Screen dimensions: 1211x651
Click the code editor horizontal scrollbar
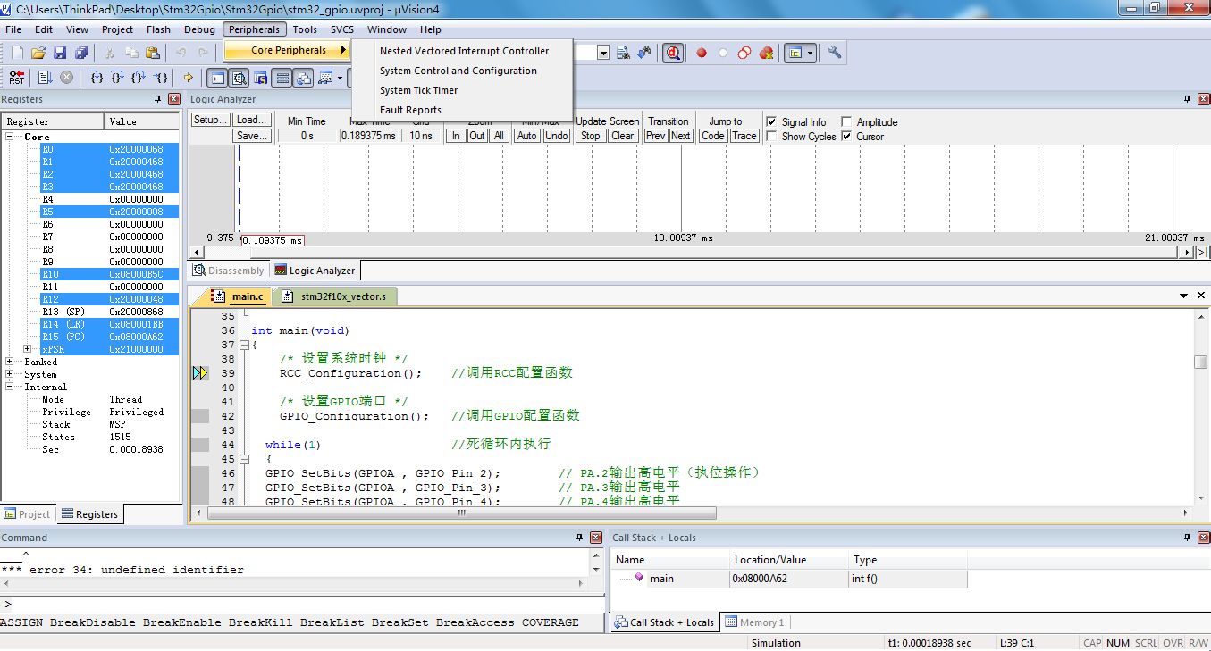point(462,513)
